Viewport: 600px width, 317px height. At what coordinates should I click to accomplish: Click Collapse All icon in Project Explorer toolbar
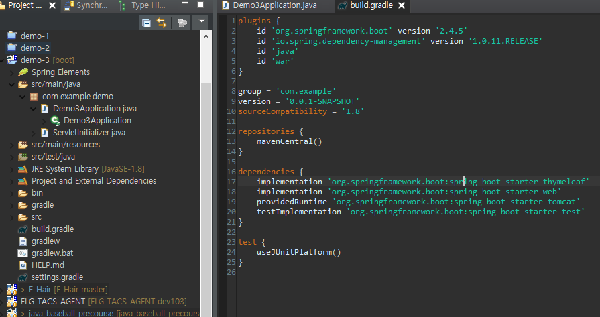[x=146, y=23]
